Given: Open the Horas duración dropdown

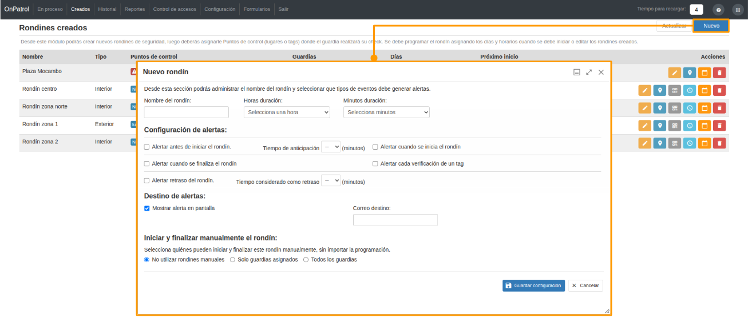Looking at the screenshot, I should 287,112.
